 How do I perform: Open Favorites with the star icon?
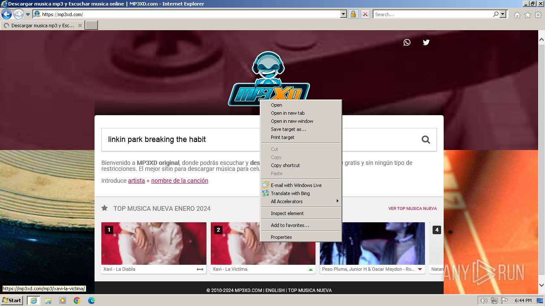tap(528, 15)
